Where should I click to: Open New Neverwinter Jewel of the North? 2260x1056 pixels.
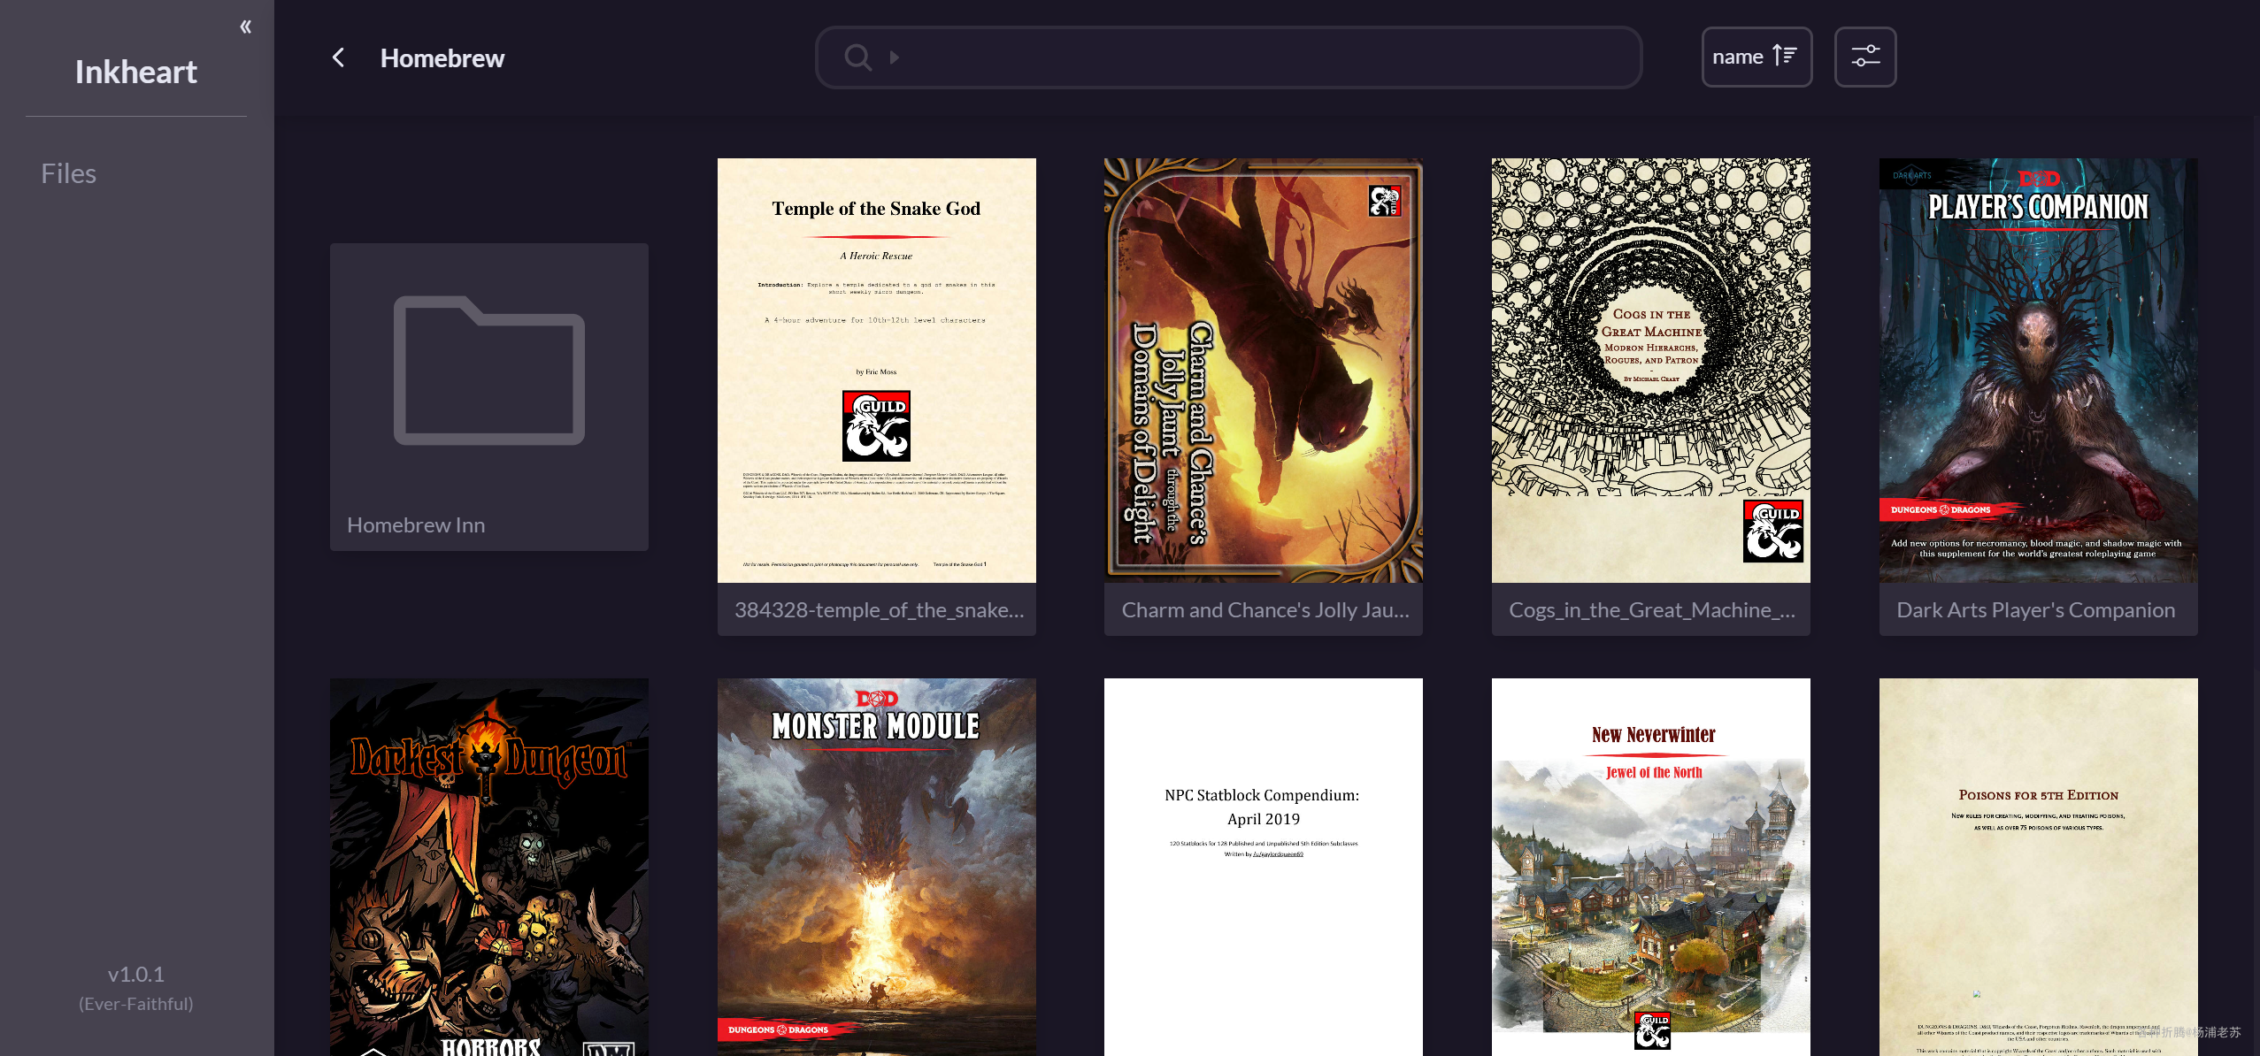1650,867
